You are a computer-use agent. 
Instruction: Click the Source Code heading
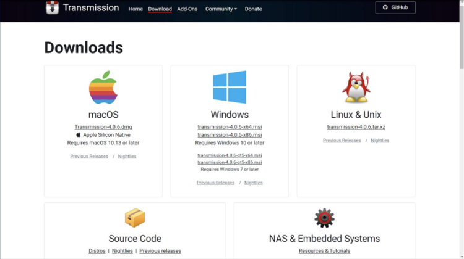coord(135,239)
